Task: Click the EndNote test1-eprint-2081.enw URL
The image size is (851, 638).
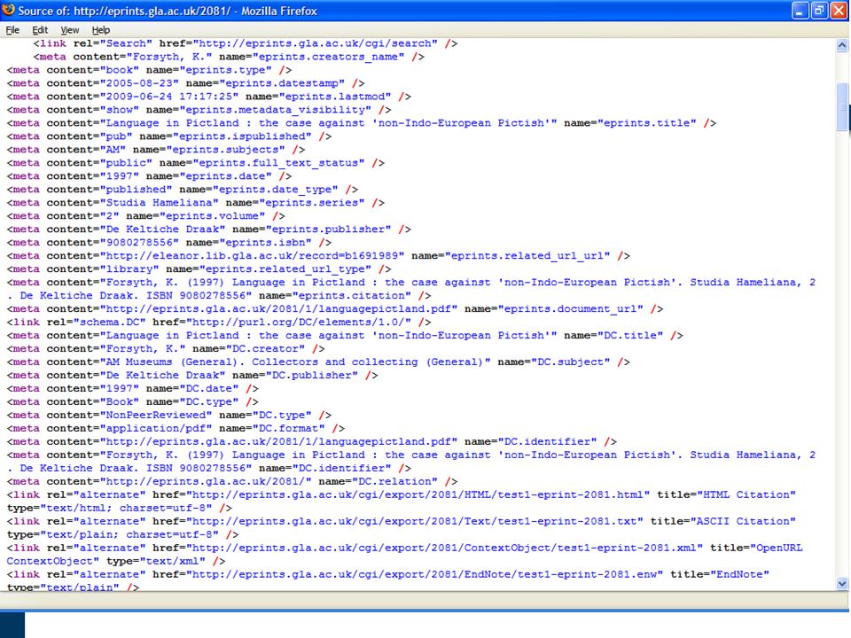Action: [425, 574]
